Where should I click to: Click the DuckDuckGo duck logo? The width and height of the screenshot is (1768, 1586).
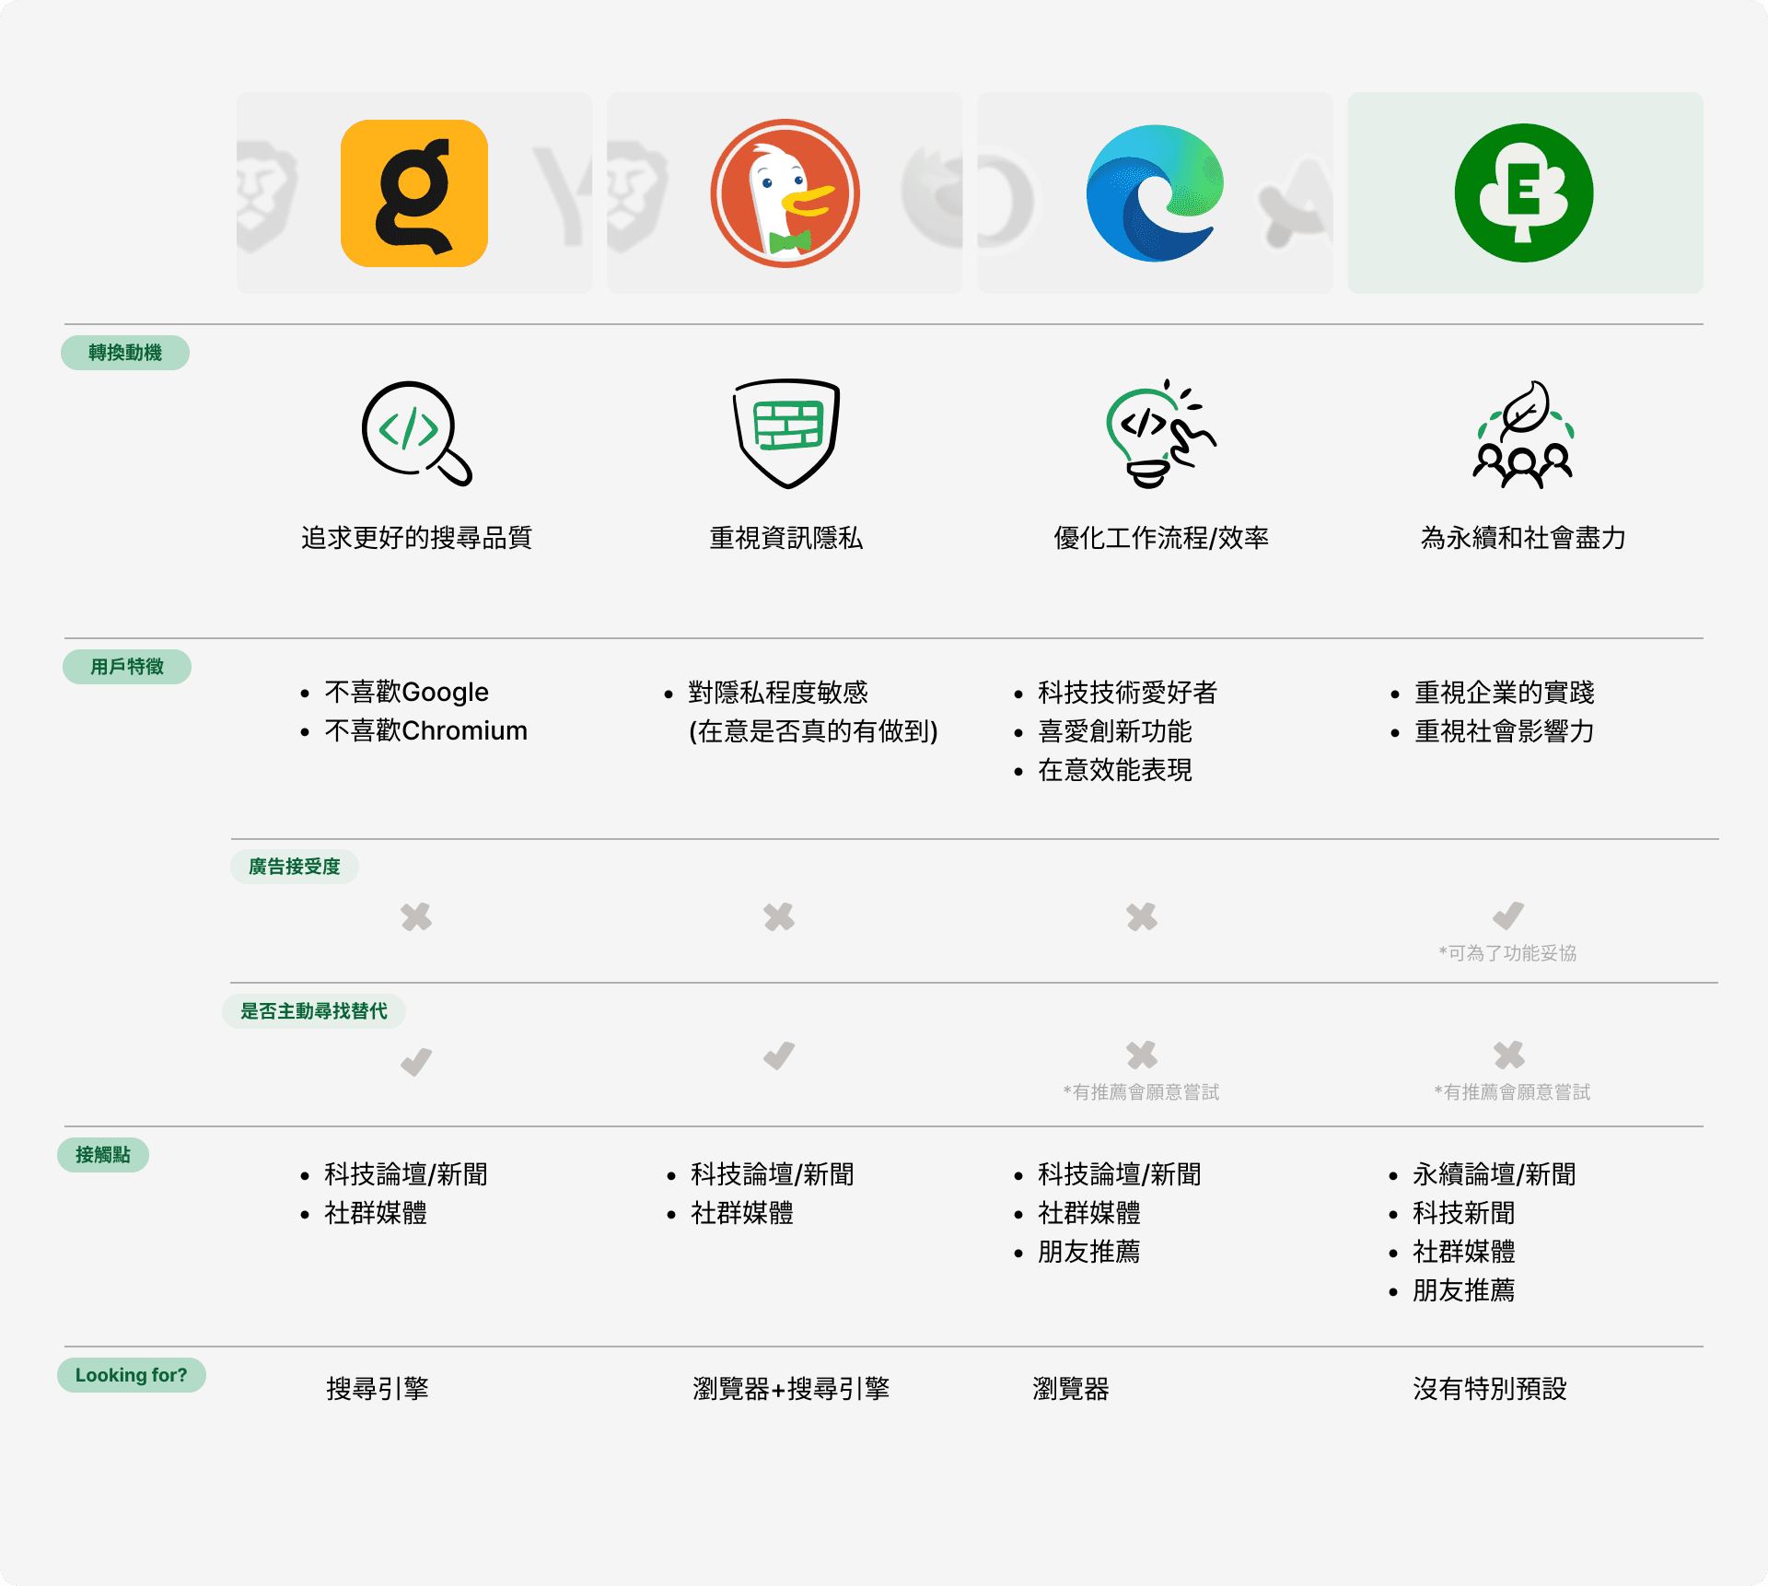(785, 193)
